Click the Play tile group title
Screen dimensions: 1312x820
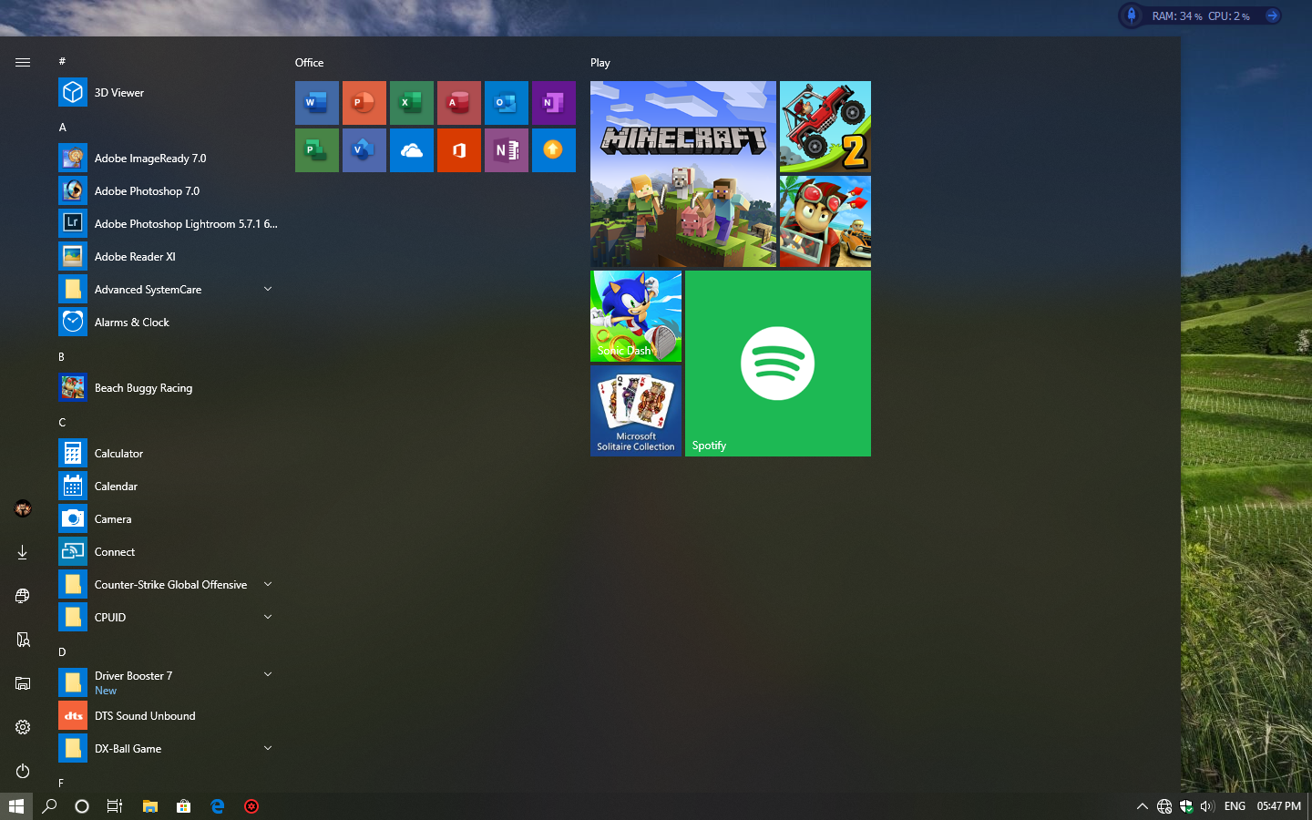coord(600,63)
